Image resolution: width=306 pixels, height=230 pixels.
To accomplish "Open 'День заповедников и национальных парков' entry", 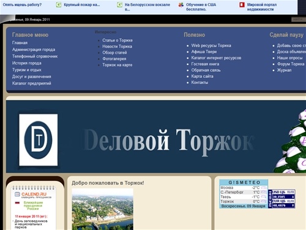I will 31,224.
